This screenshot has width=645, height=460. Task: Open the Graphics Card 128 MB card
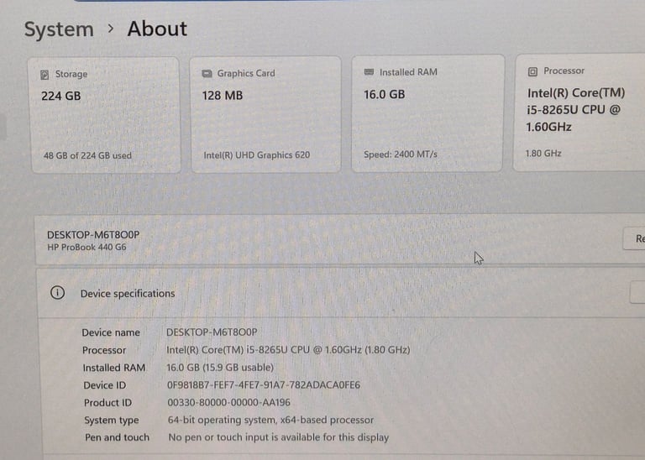click(x=265, y=114)
